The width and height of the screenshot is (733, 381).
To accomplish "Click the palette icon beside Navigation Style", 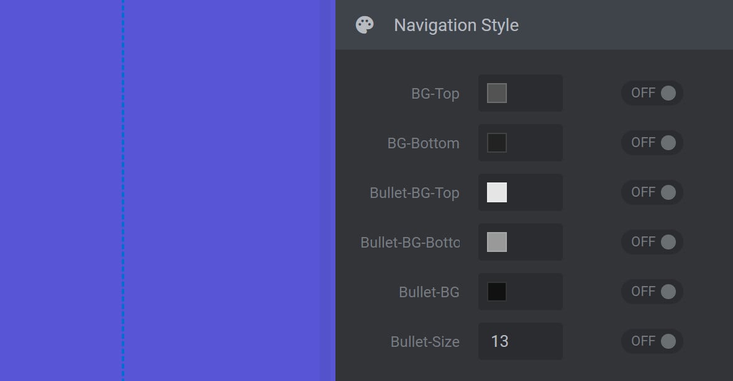I will click(365, 25).
